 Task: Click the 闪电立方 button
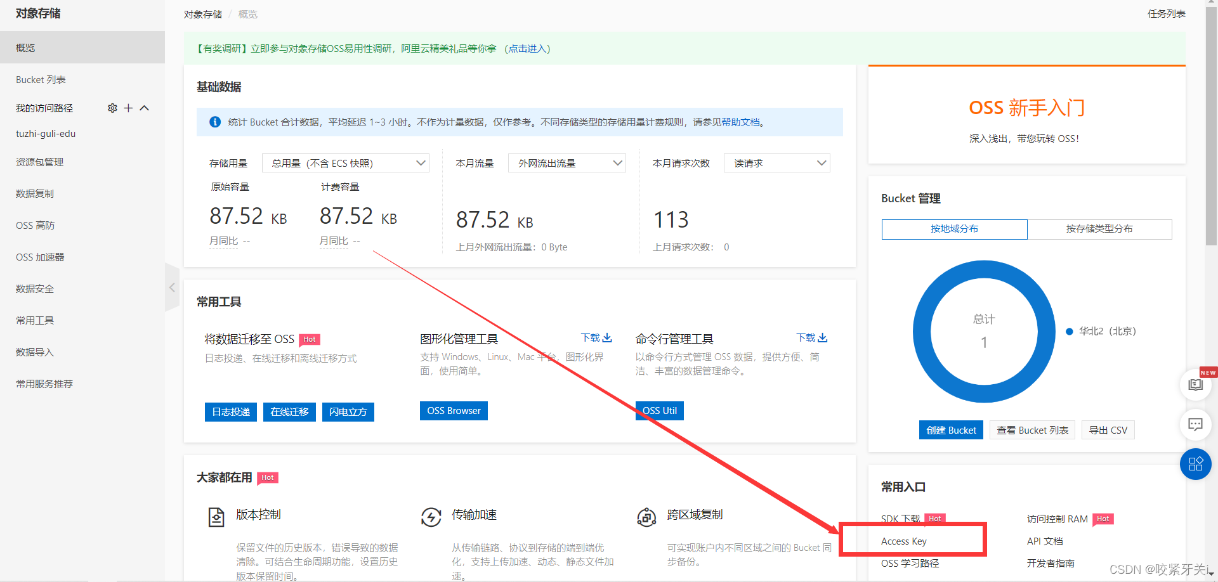(348, 411)
